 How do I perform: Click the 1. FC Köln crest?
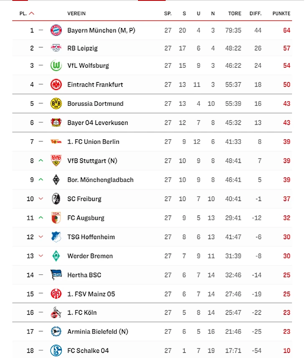56,312
